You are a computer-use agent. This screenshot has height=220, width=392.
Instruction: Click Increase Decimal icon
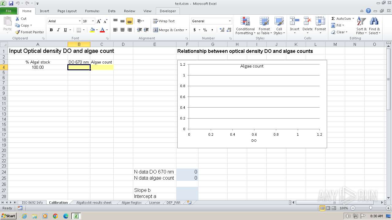click(x=222, y=30)
